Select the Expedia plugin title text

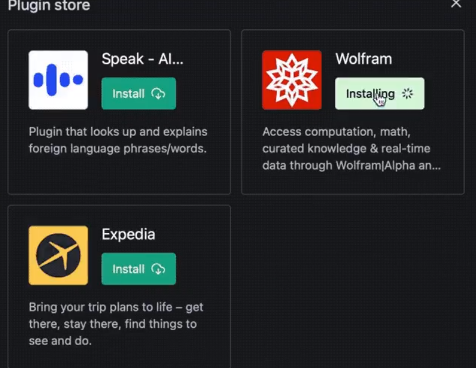[x=128, y=234]
